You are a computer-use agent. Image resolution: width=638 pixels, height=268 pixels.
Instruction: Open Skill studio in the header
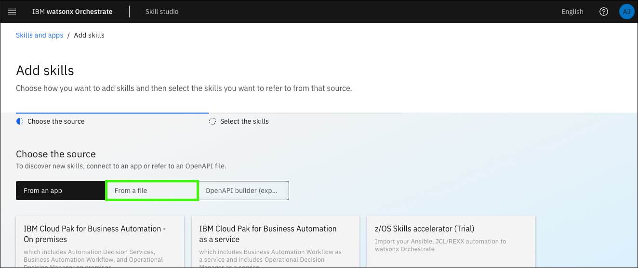[162, 12]
